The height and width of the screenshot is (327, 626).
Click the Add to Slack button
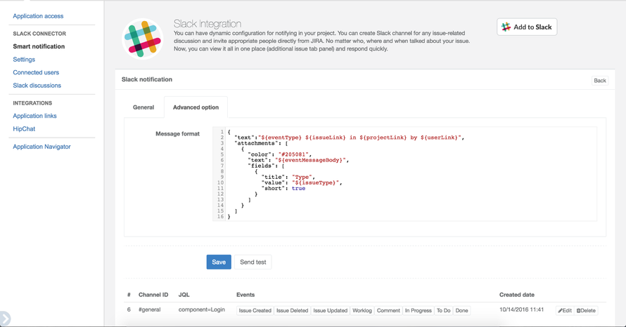pyautogui.click(x=527, y=27)
